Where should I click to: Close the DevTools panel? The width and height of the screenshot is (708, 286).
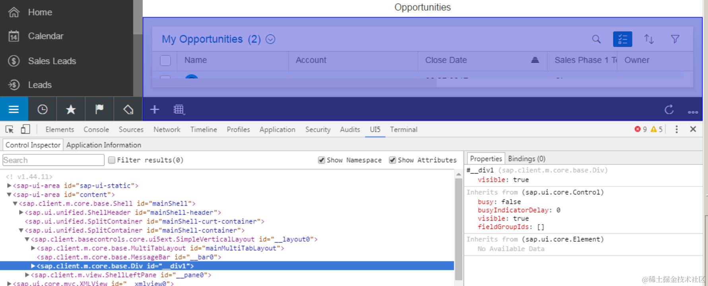click(693, 129)
